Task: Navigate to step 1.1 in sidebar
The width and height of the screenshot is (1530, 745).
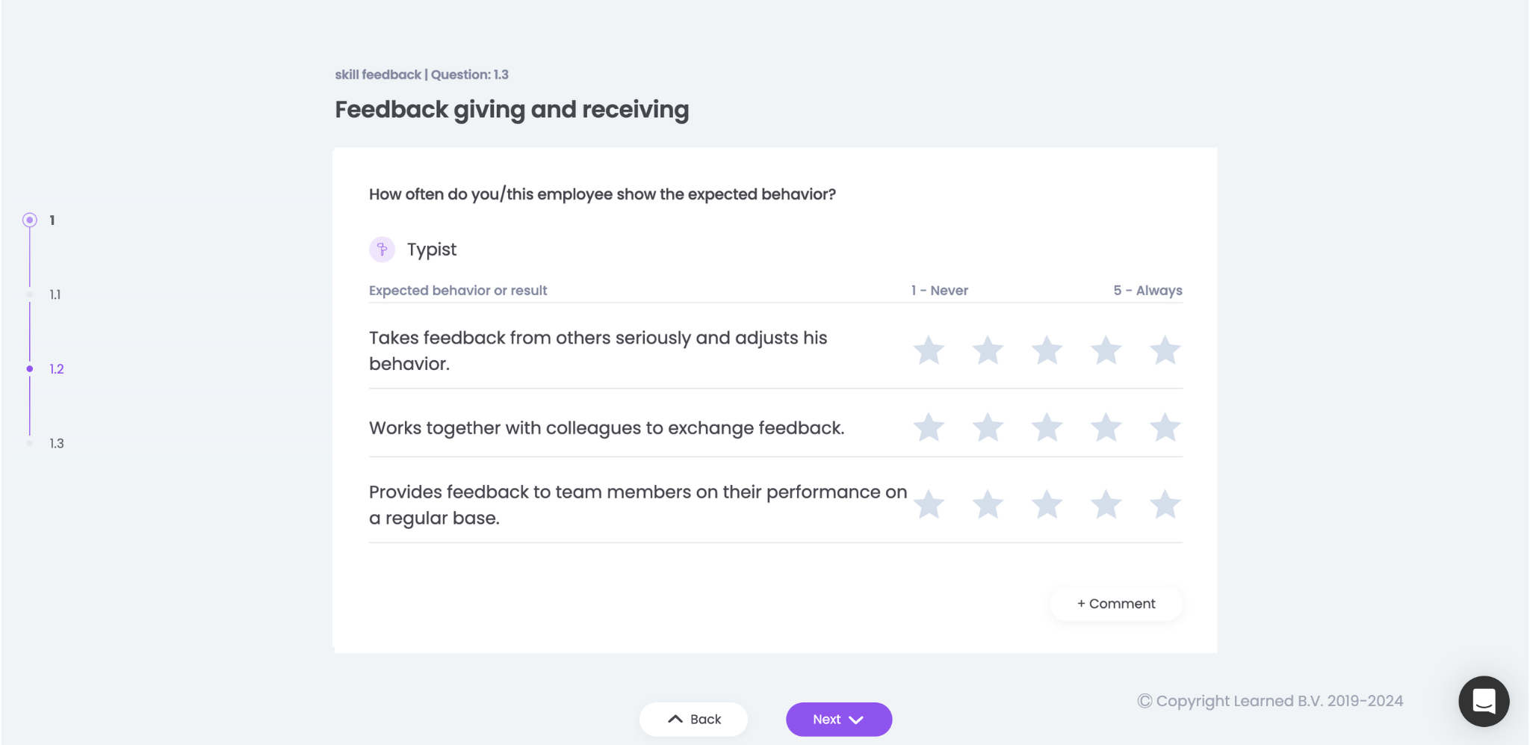Action: (55, 294)
